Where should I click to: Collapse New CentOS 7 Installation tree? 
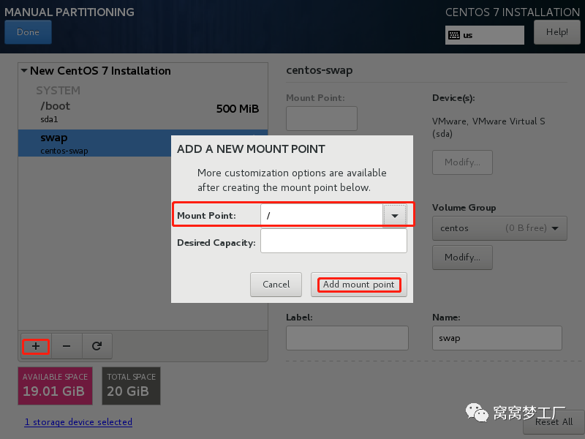point(24,70)
